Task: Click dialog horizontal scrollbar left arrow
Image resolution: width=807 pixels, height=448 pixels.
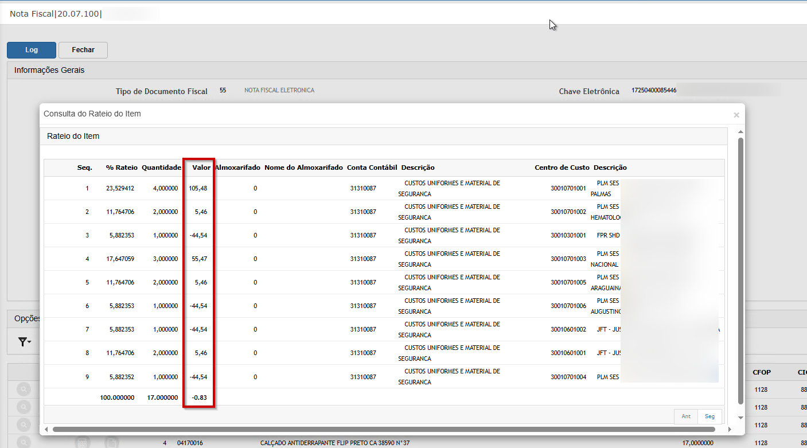Action: pos(46,429)
